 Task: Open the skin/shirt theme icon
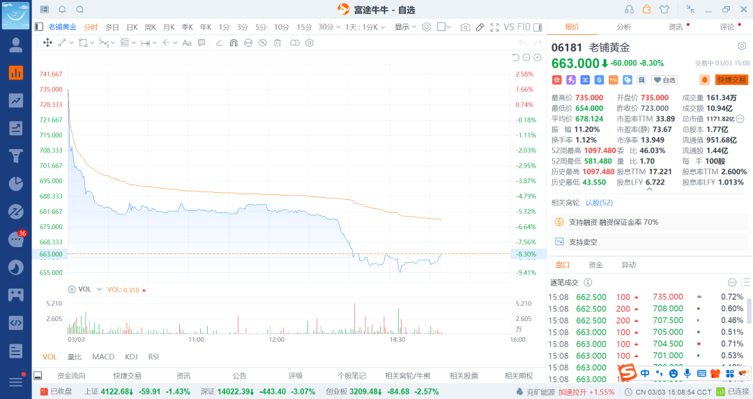pos(664,9)
